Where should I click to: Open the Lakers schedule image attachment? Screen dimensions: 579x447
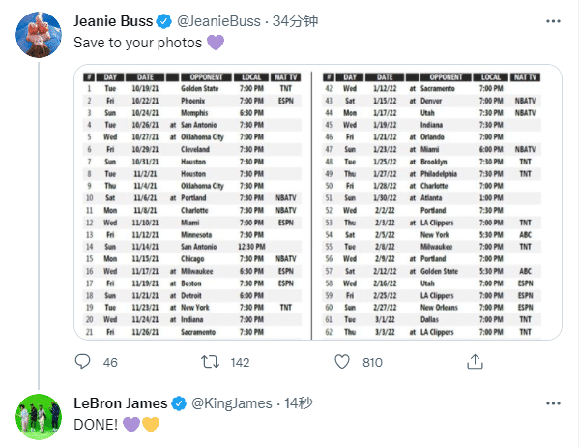318,202
